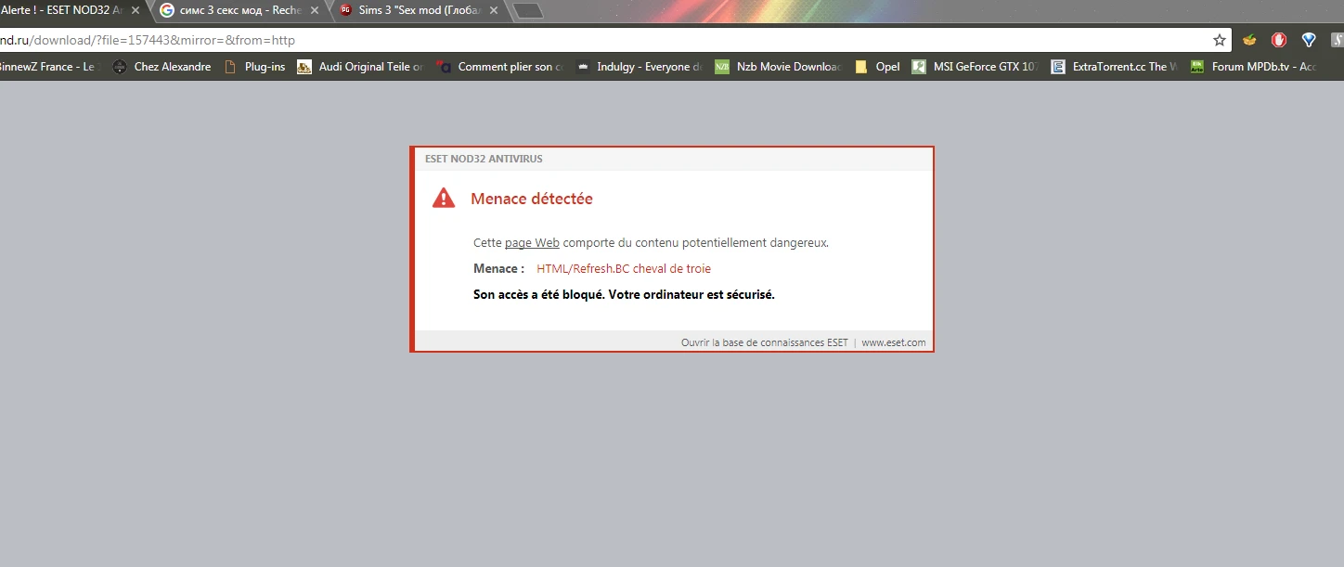
Task: Click the red warning triangle icon
Action: [x=444, y=198]
